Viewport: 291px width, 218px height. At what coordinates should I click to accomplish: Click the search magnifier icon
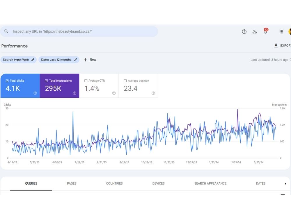click(x=6, y=31)
